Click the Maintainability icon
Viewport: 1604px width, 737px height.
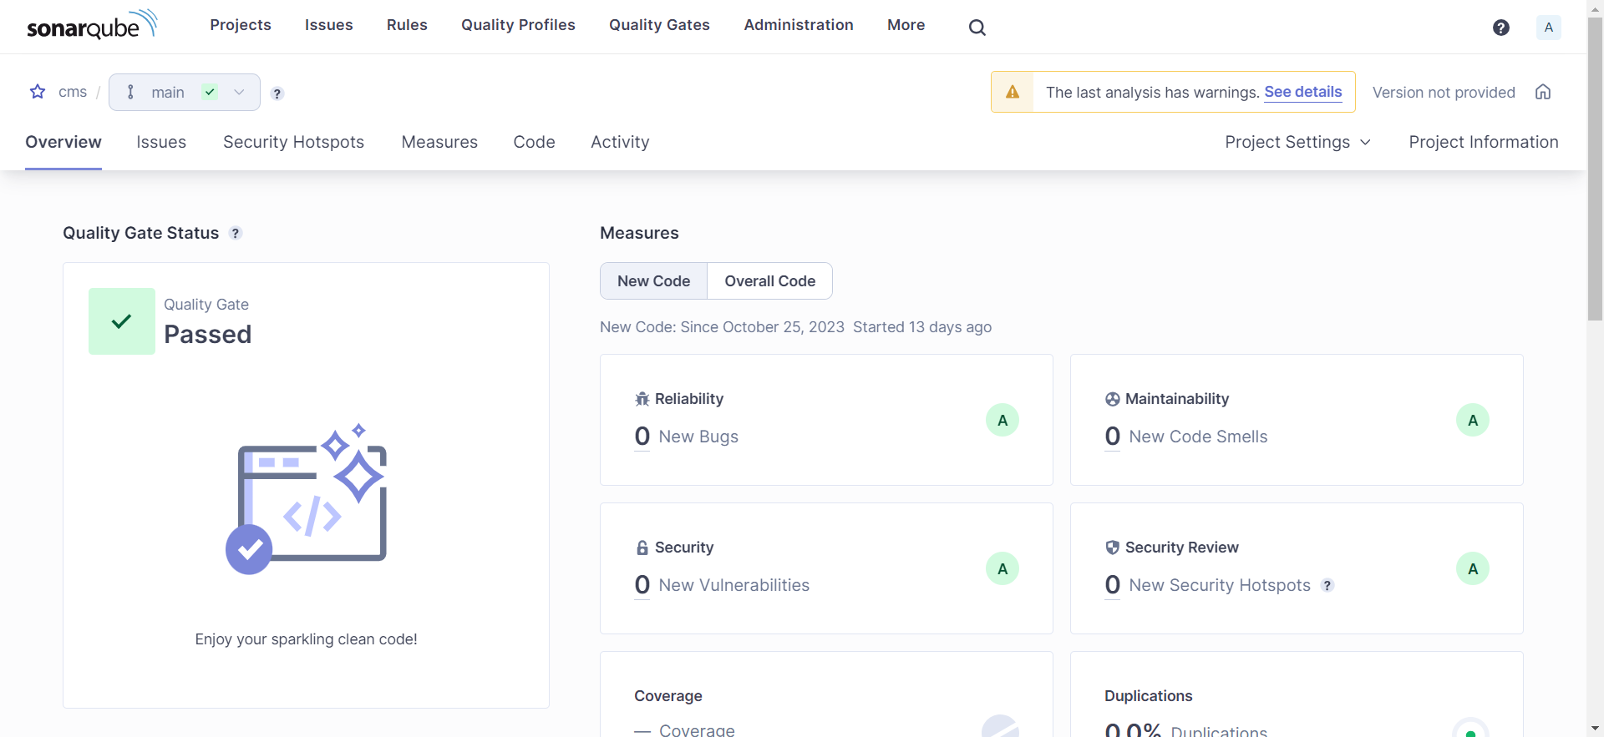click(x=1112, y=399)
